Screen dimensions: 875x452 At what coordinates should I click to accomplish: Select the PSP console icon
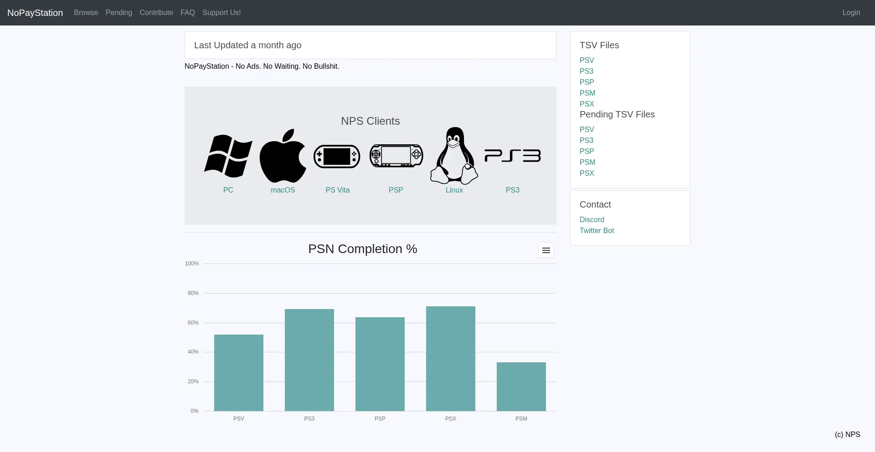(x=396, y=156)
